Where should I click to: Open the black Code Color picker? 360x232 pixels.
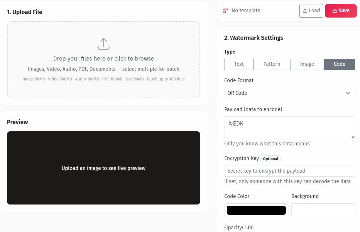256,210
